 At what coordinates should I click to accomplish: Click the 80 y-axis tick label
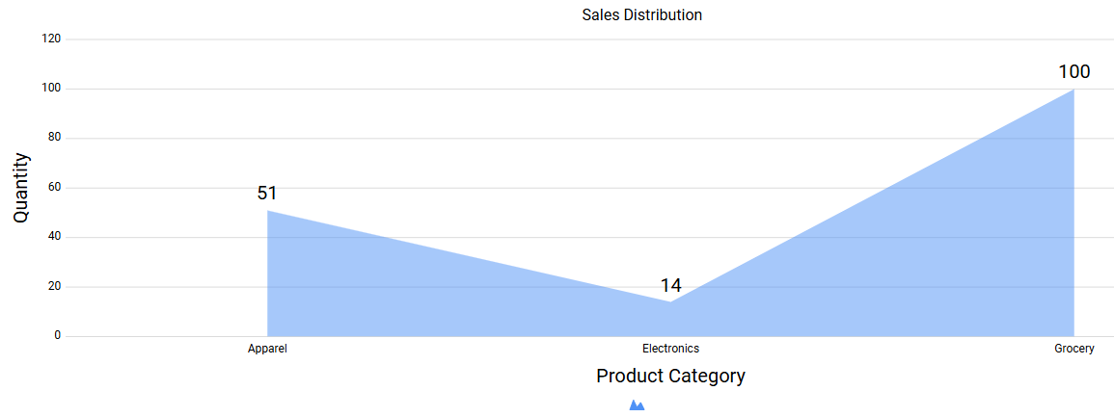coord(54,138)
